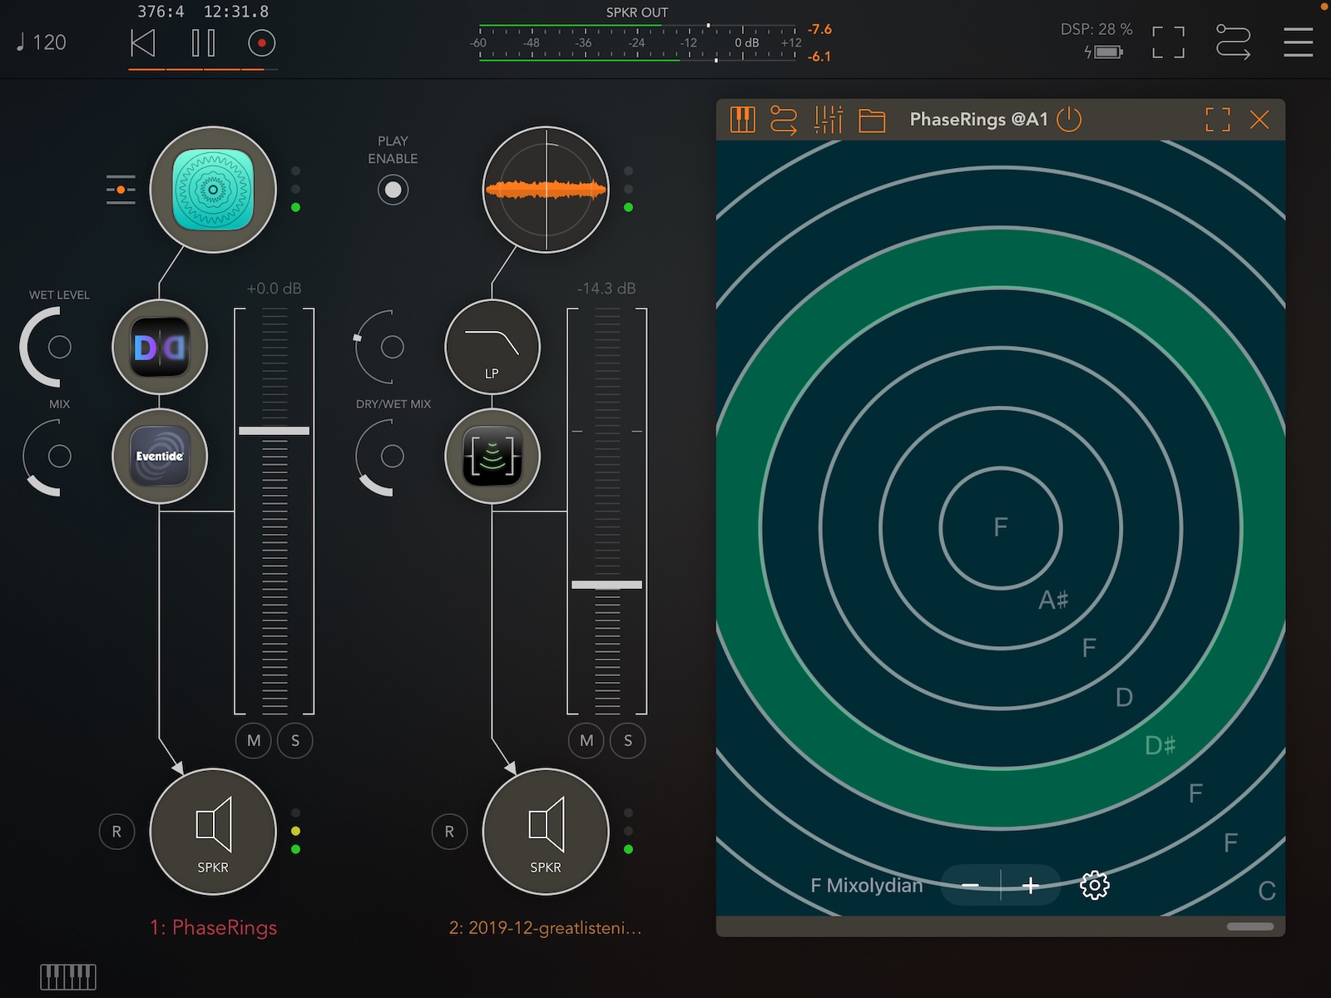Image resolution: width=1331 pixels, height=998 pixels.
Task: Toggle fullscreen mode in top bar
Action: click(x=1168, y=42)
